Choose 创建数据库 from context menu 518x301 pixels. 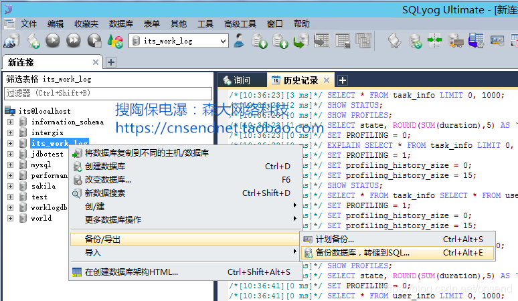point(186,167)
